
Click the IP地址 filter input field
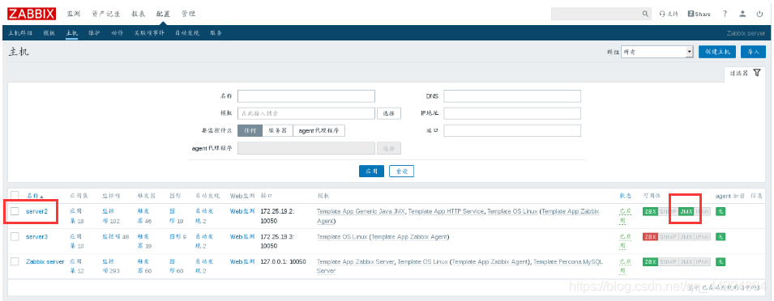(x=512, y=113)
